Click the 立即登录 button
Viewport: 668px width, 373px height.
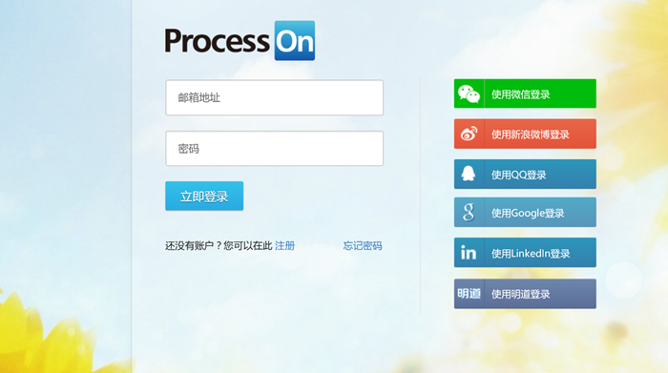204,196
